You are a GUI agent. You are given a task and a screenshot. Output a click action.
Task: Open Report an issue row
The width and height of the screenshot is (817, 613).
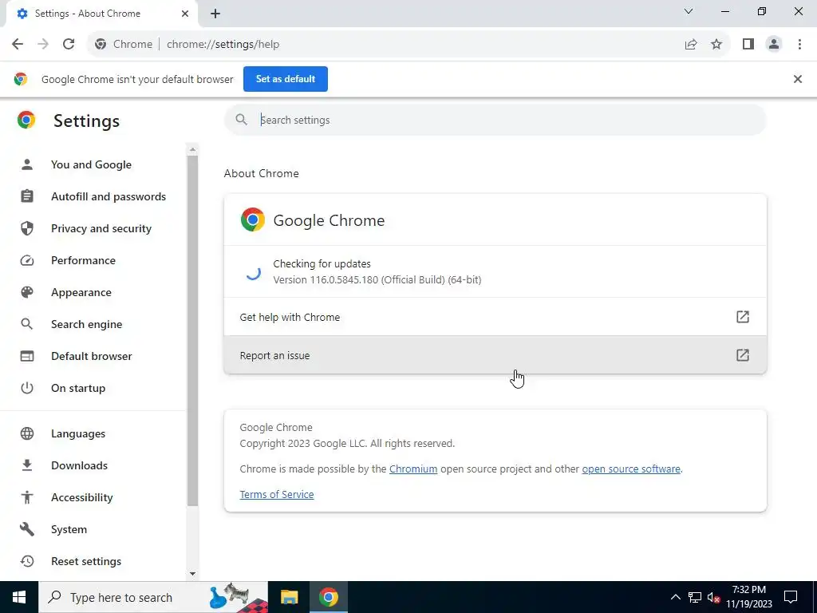pos(495,355)
